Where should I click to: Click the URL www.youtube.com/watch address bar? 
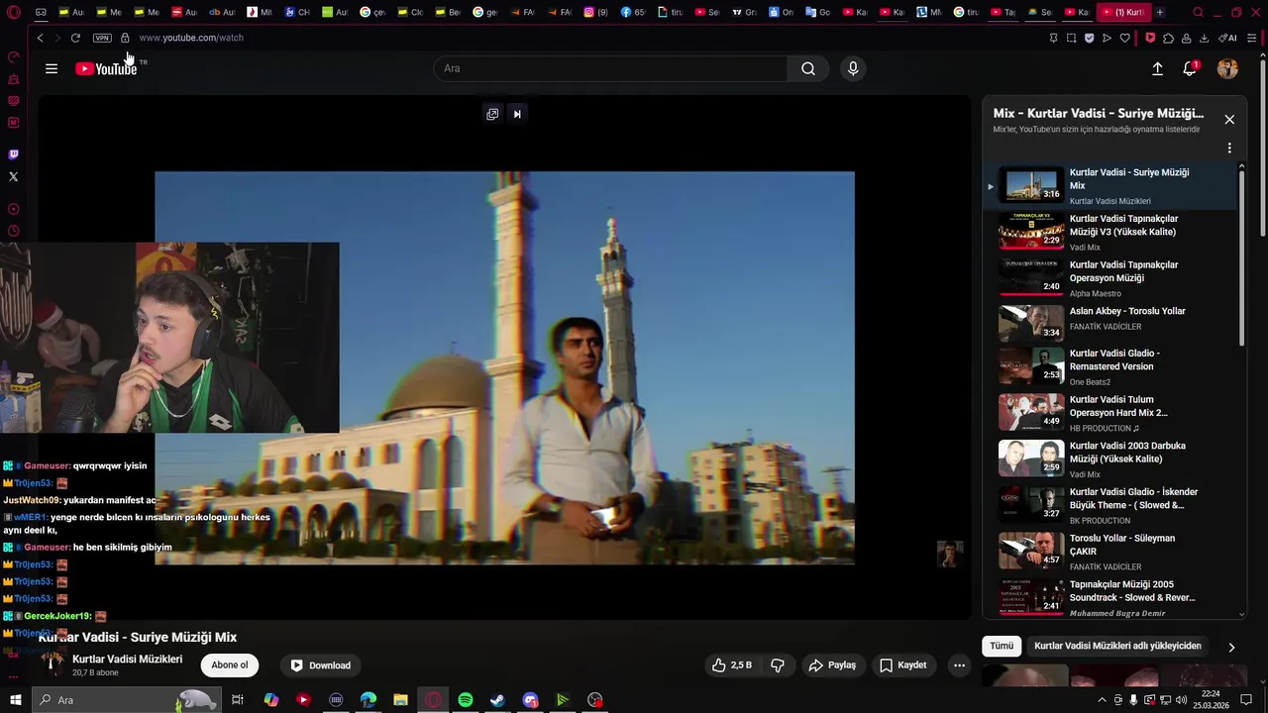191,38
